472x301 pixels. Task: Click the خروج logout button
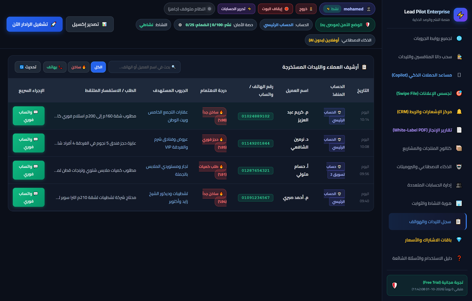click(306, 9)
